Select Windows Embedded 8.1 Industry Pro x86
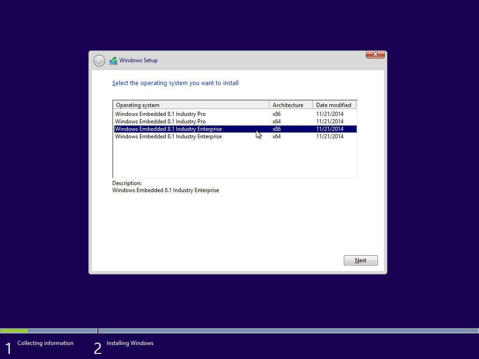This screenshot has width=479, height=359. [x=160, y=114]
